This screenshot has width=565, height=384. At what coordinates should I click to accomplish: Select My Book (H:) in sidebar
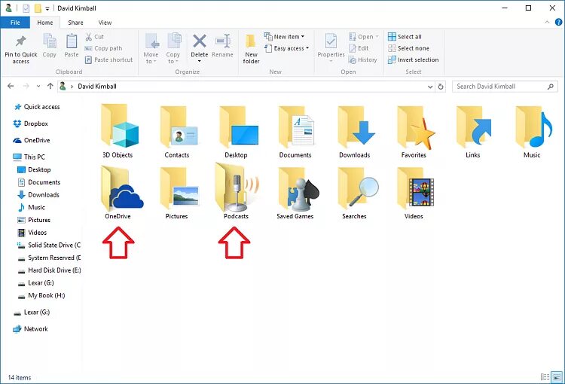(x=41, y=295)
